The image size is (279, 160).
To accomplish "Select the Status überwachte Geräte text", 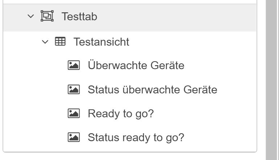I will point(152,89).
